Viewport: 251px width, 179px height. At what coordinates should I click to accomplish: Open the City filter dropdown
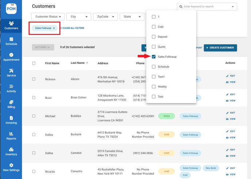(79, 17)
